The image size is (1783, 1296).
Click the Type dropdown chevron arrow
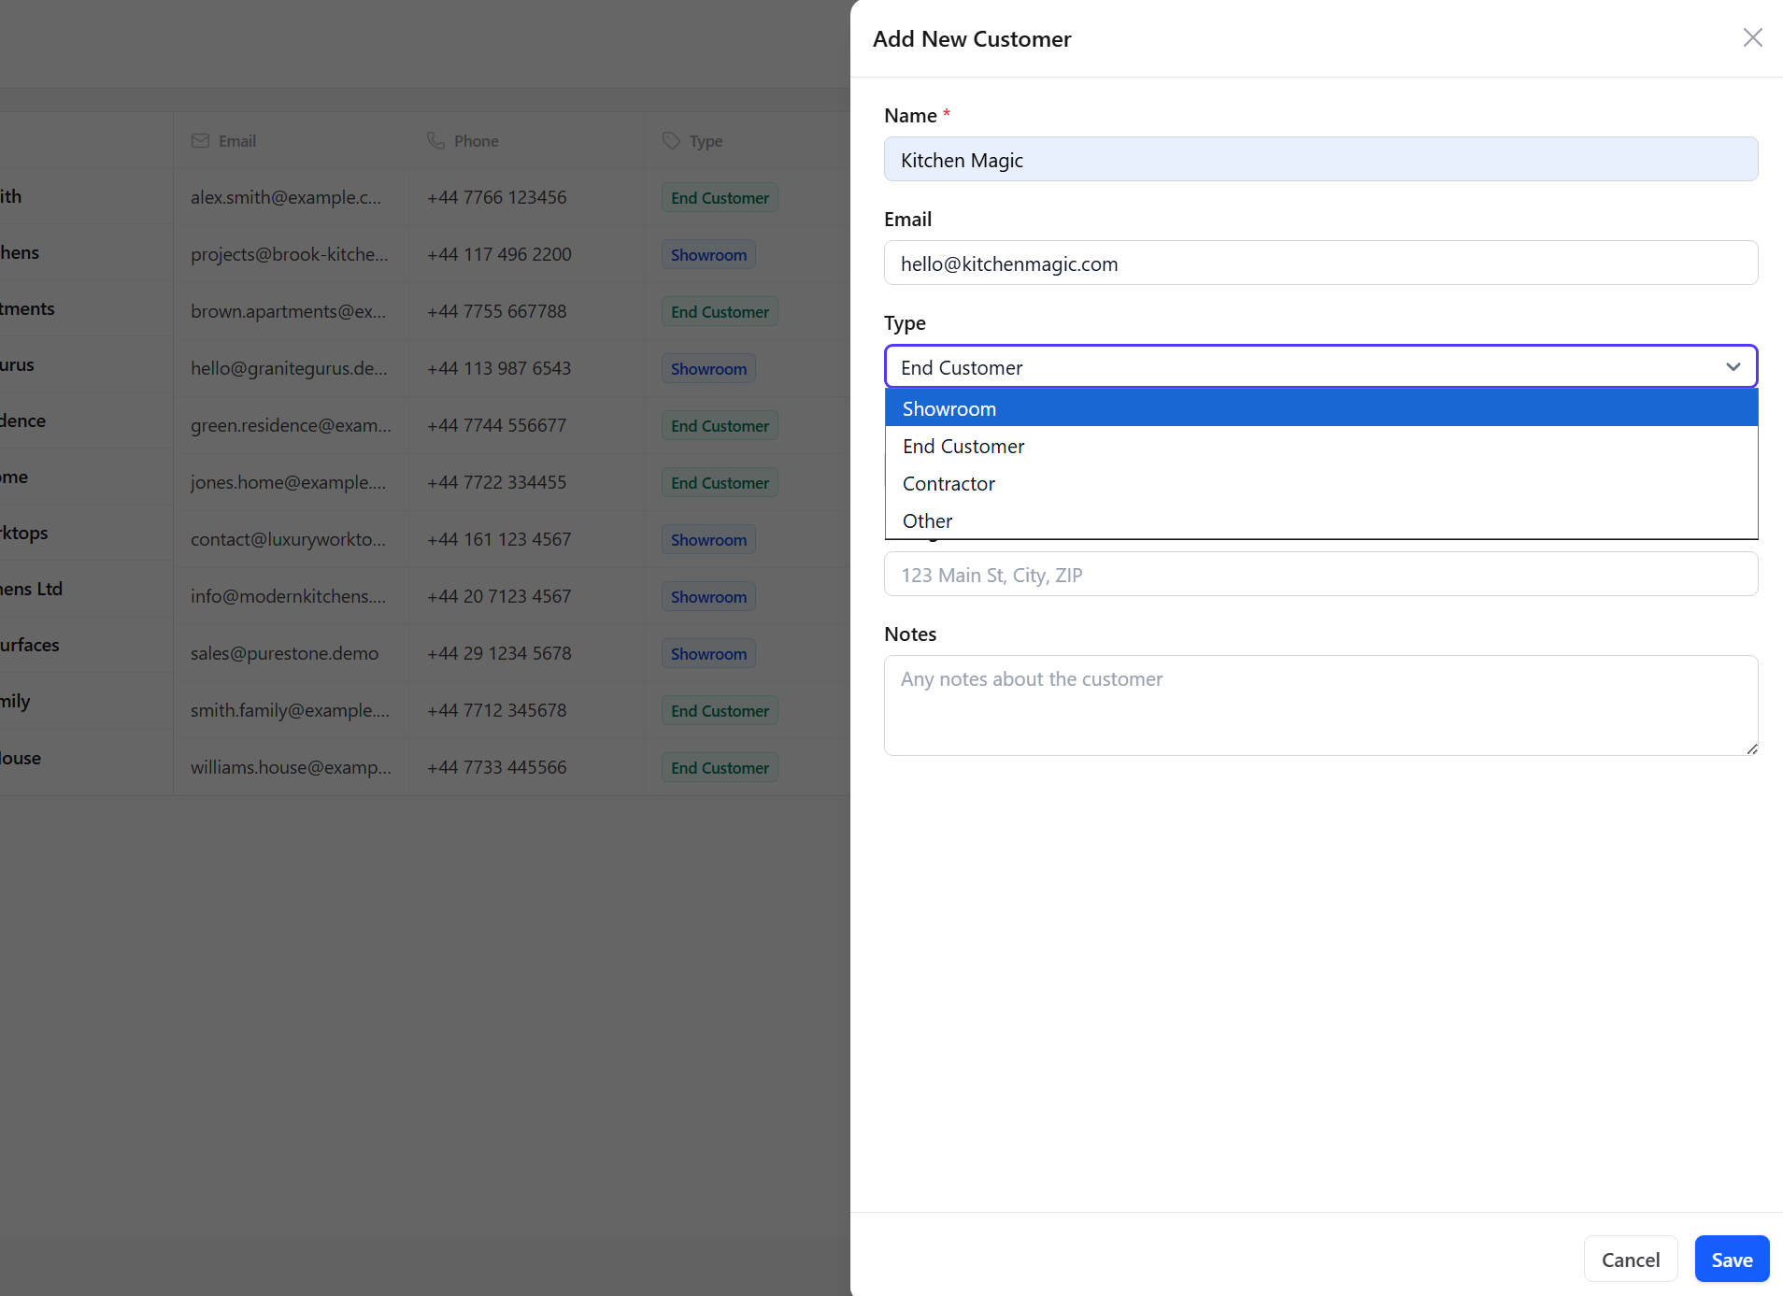[1733, 367]
